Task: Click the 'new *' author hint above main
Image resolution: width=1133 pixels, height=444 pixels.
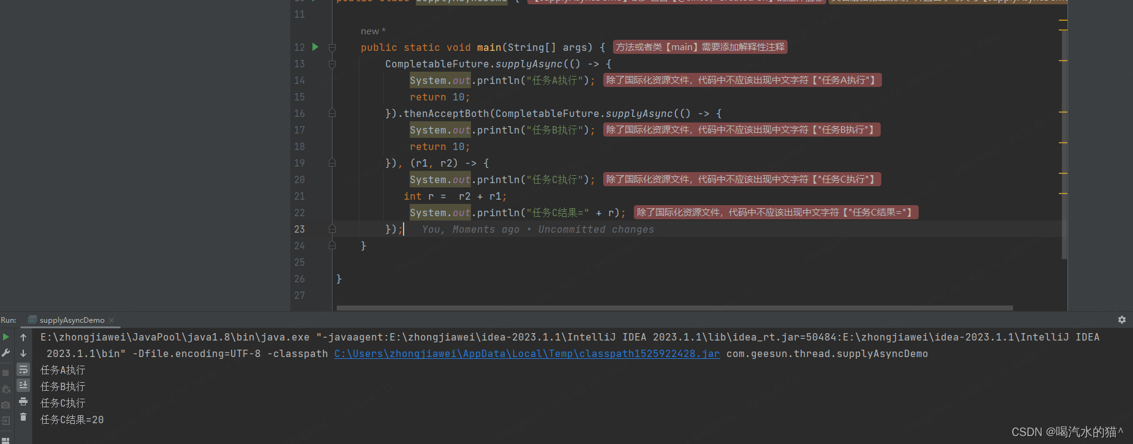Action: [373, 31]
